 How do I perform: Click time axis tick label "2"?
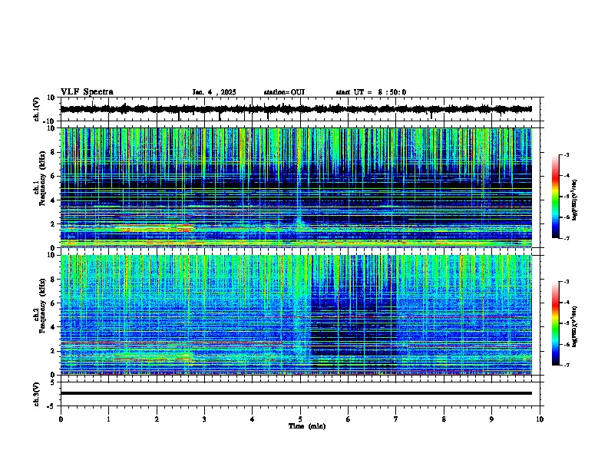click(x=157, y=419)
